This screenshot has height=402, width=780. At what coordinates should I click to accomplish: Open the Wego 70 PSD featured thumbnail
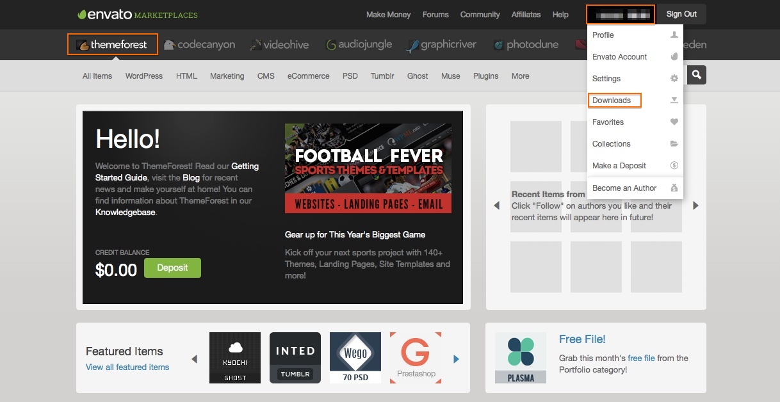click(355, 358)
